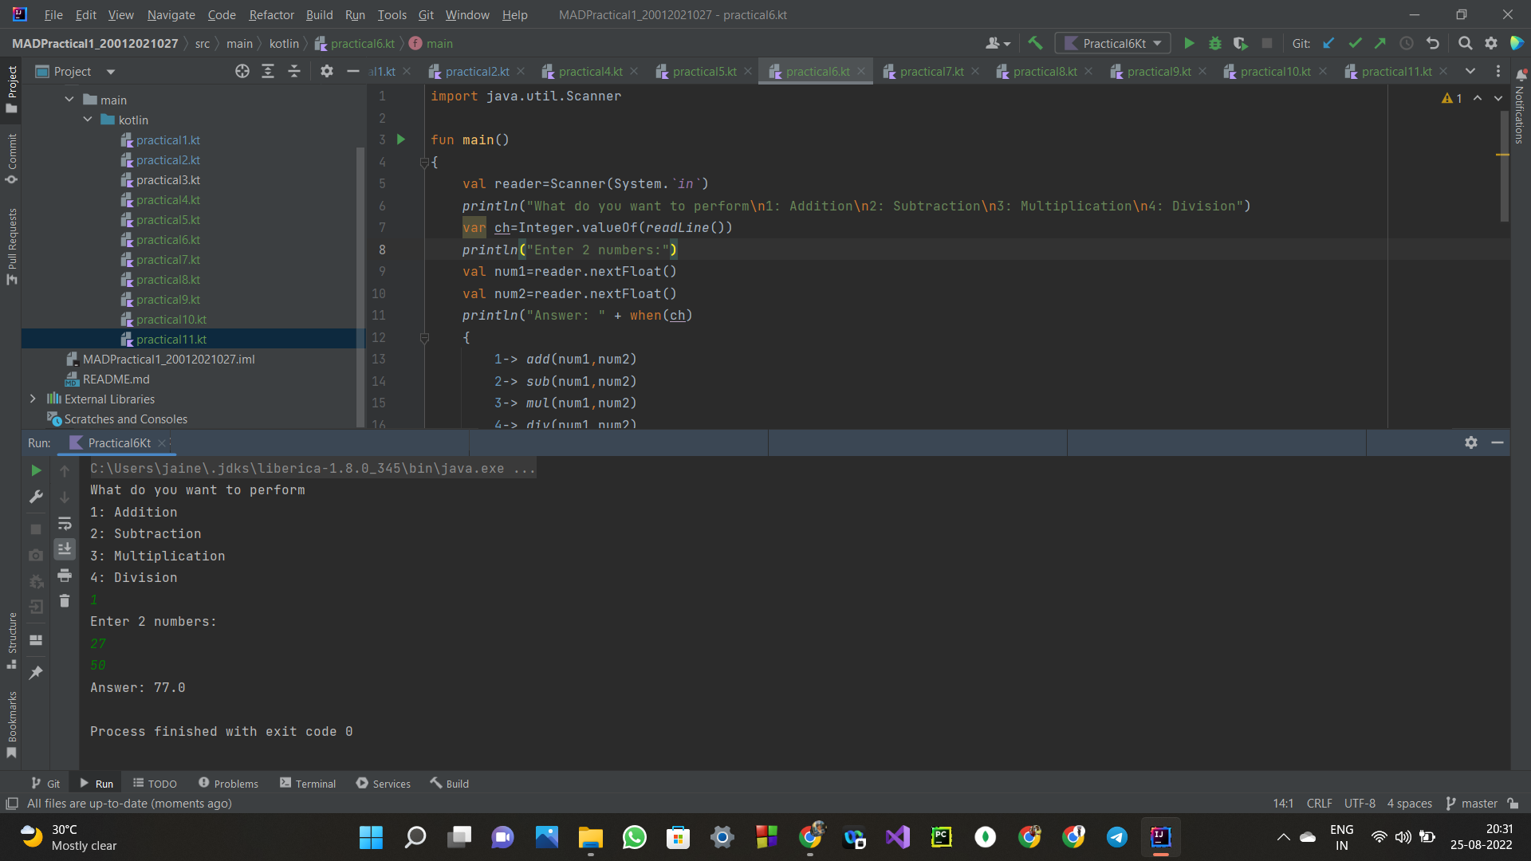1531x861 pixels.
Task: Open README.md file
Action: tap(116, 379)
